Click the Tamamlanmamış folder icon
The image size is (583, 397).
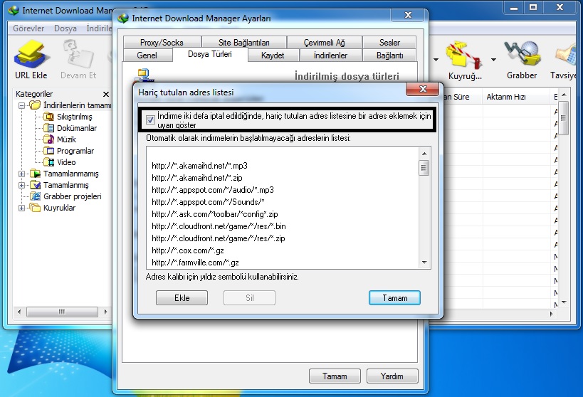point(36,174)
